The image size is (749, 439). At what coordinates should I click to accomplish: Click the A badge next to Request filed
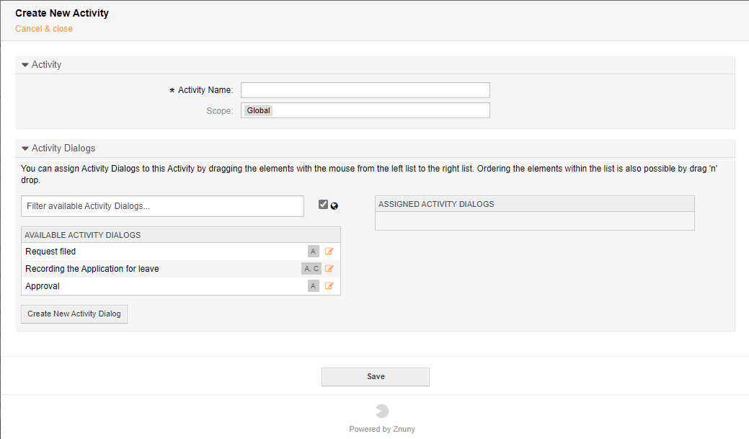point(313,251)
